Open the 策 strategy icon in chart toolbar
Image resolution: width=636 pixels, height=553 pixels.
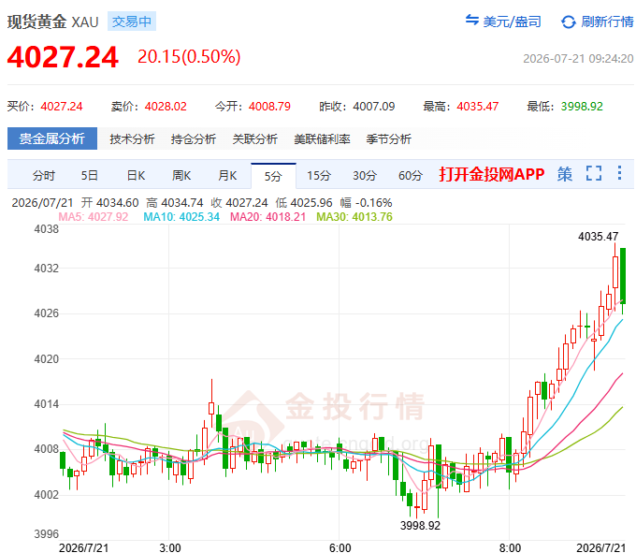click(565, 174)
